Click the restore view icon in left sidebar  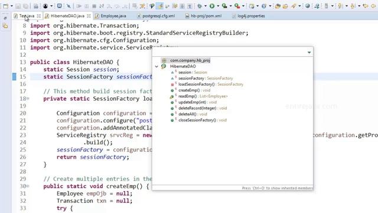pos(5,18)
